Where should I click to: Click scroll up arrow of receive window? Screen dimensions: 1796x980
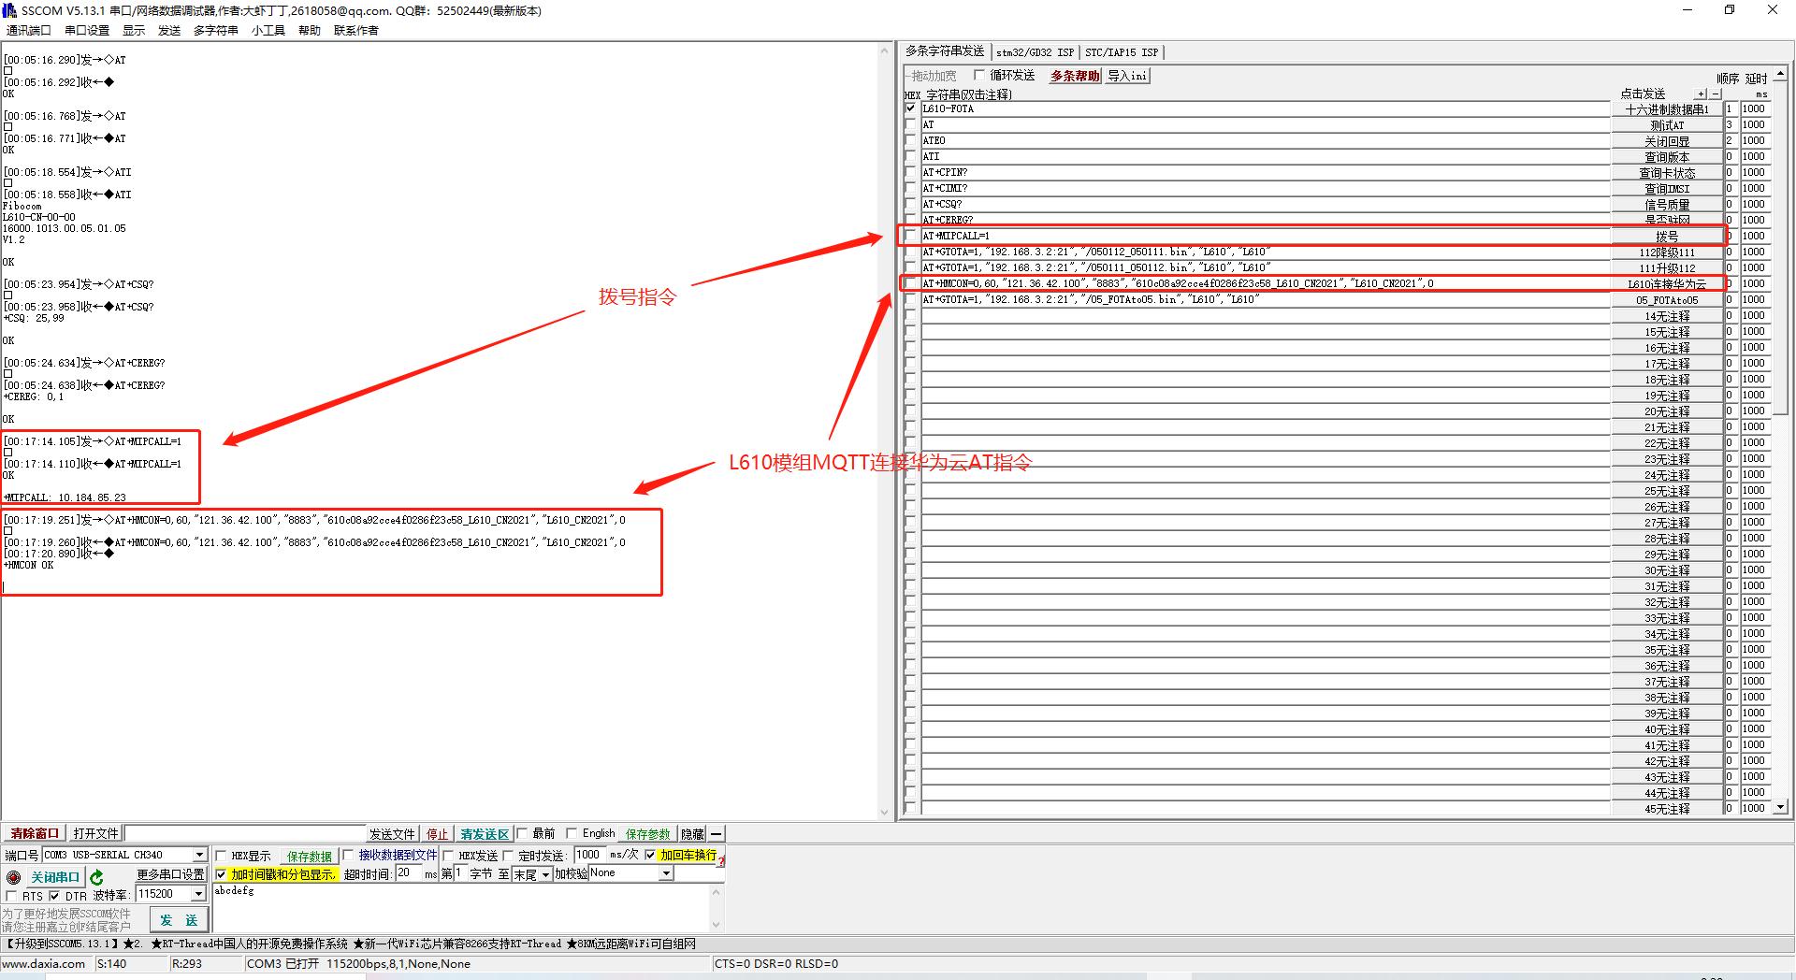click(x=885, y=50)
